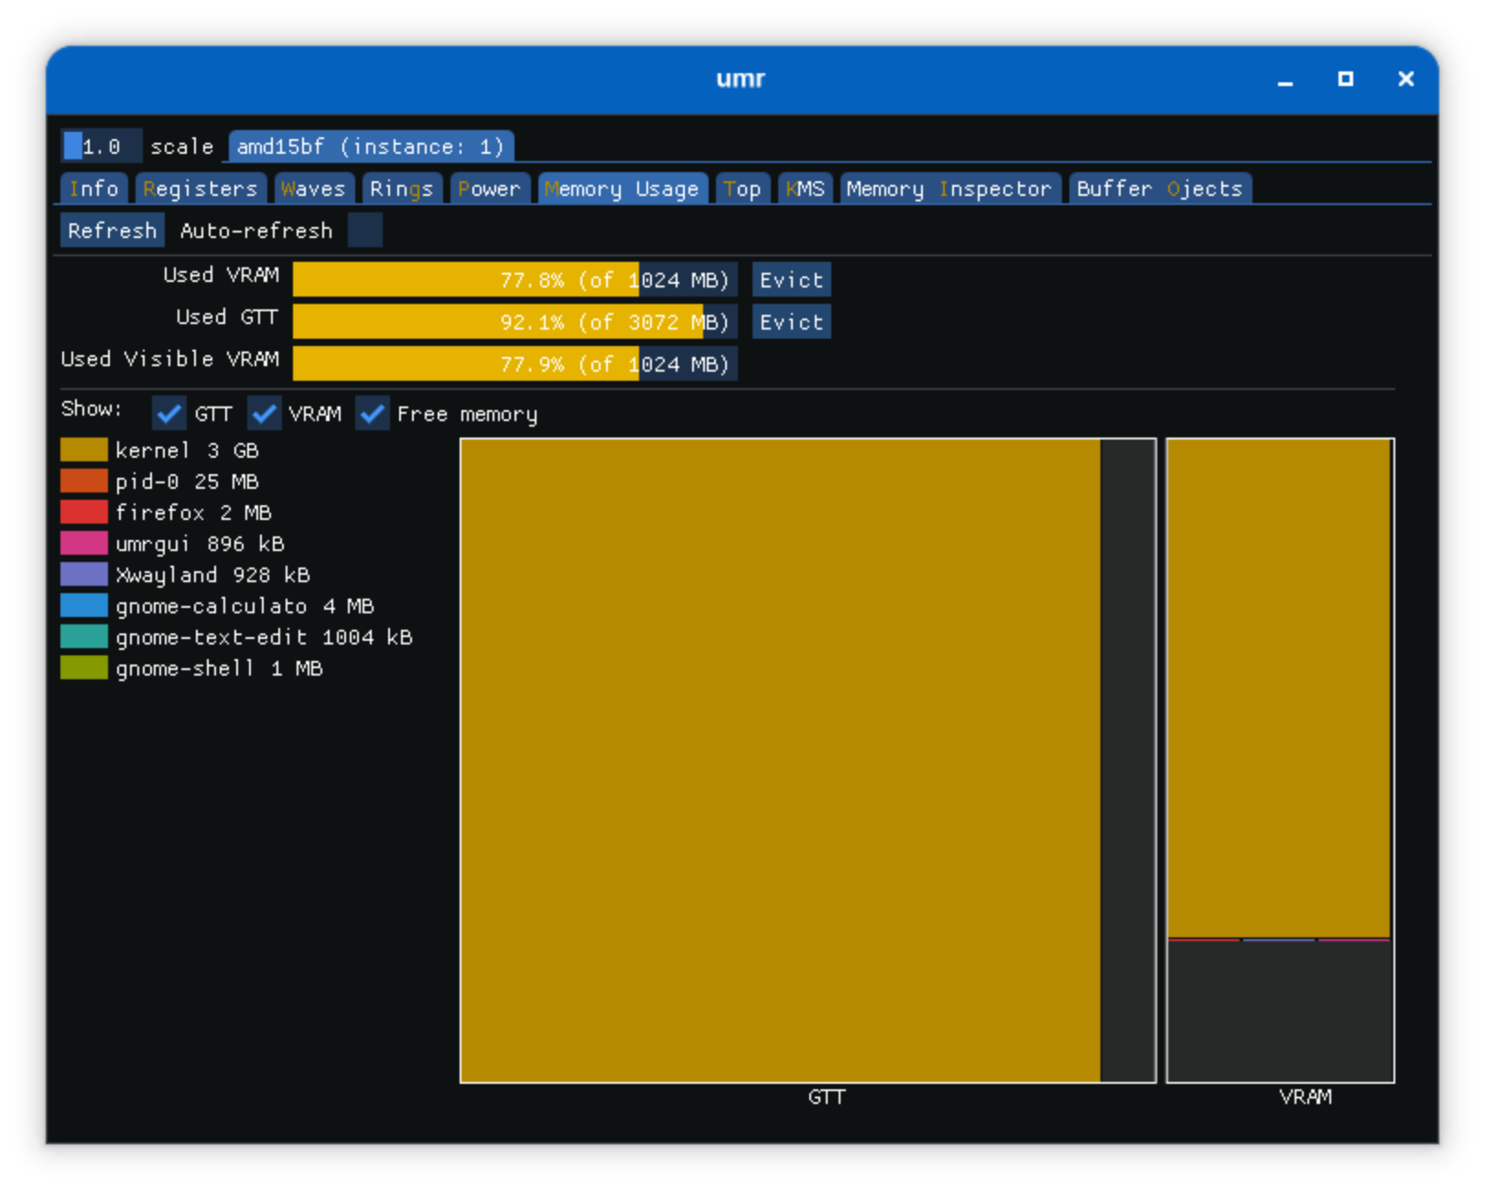Click Evict next to Used VRAM
The height and width of the screenshot is (1190, 1485).
click(x=790, y=279)
